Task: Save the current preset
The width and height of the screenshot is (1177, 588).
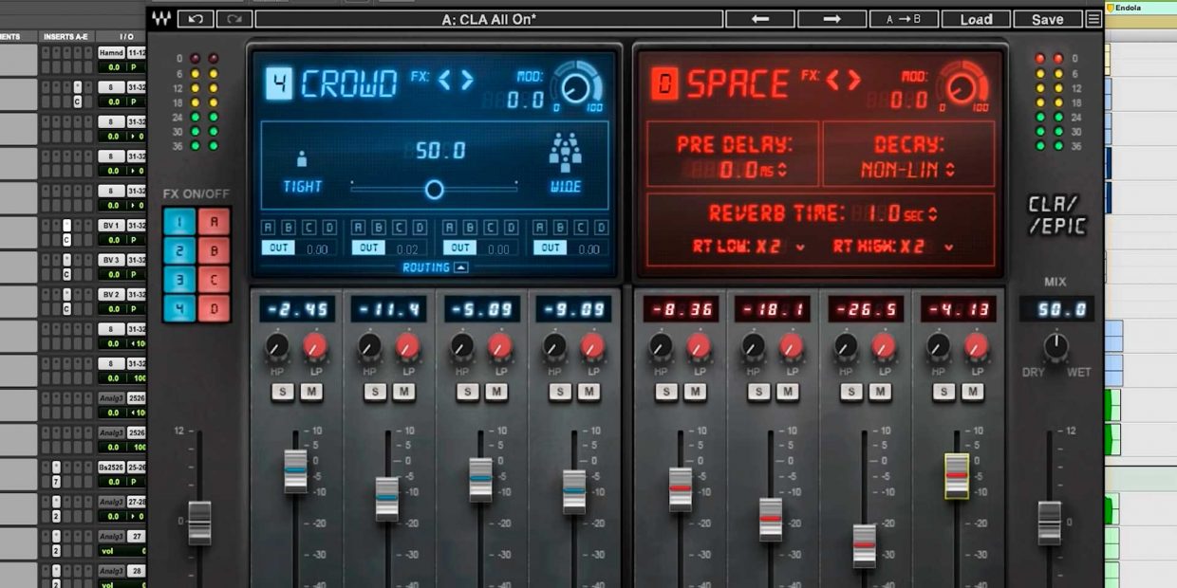Action: coord(1048,19)
